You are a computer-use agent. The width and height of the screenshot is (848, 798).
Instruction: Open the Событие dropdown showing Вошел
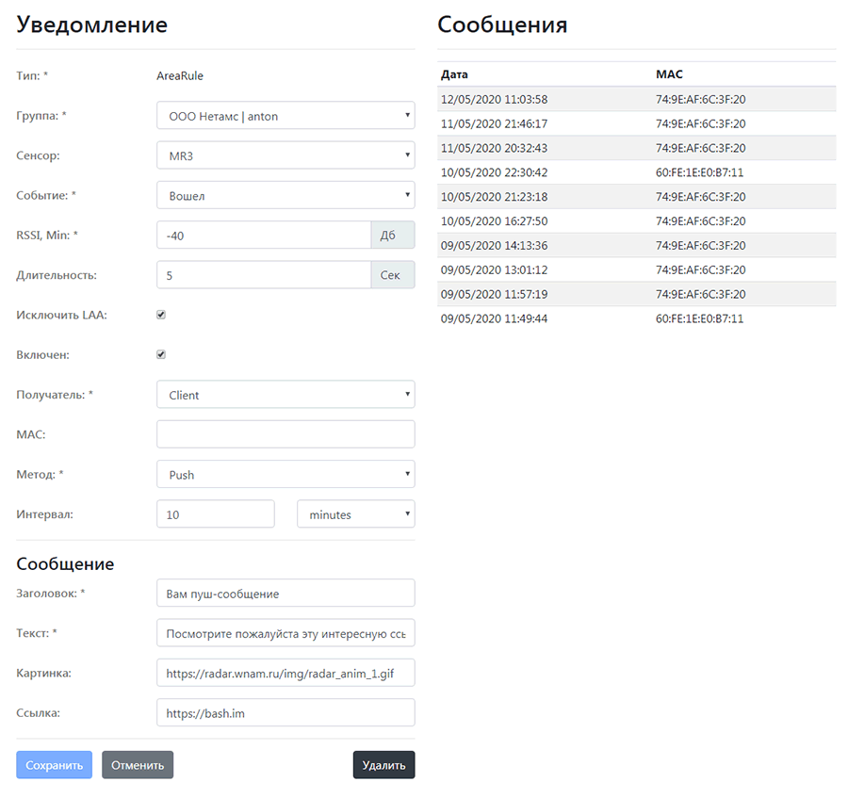285,195
